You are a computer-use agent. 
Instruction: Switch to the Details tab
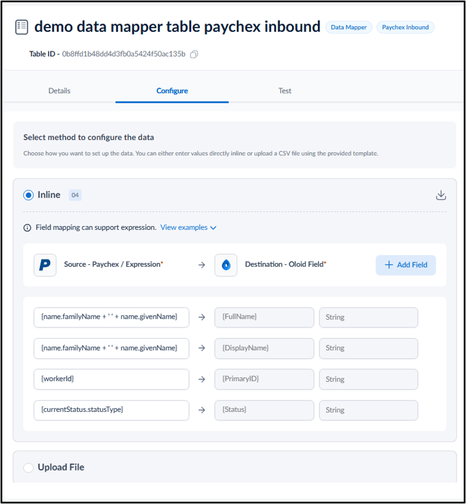pos(59,91)
